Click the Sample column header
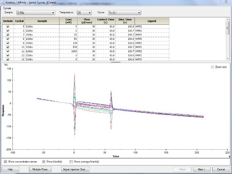 tap(42, 21)
